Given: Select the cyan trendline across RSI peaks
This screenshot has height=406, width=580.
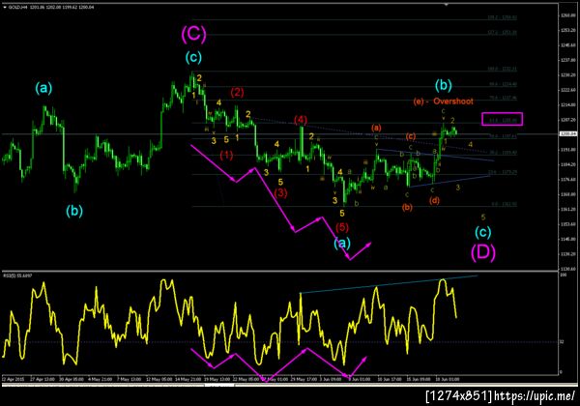Looking at the screenshot, I should click(x=389, y=285).
